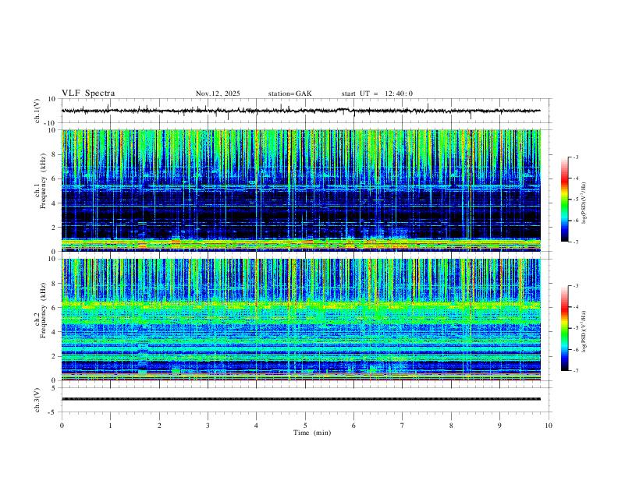Click time axis tick label '3'

208,426
